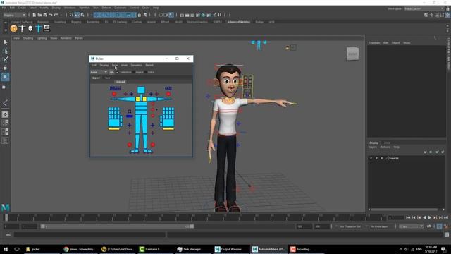This screenshot has width=451, height=254.
Task: Click the white face mask shelf icon
Action: 30,28
